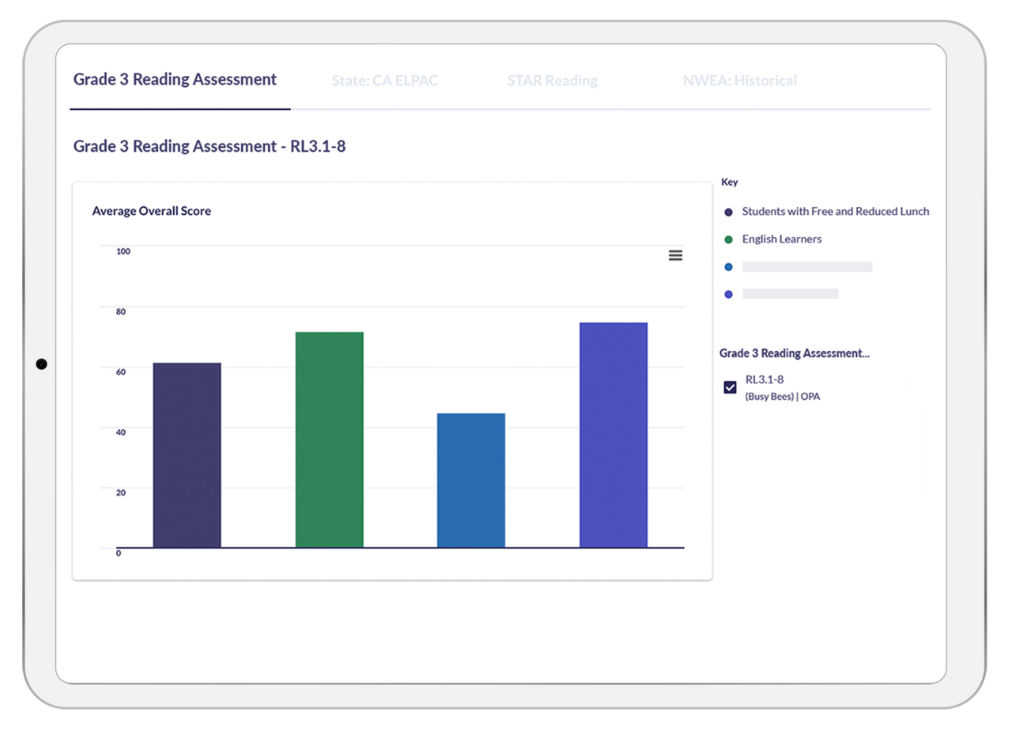Switch to the State: CA ELPAC tab

click(384, 81)
